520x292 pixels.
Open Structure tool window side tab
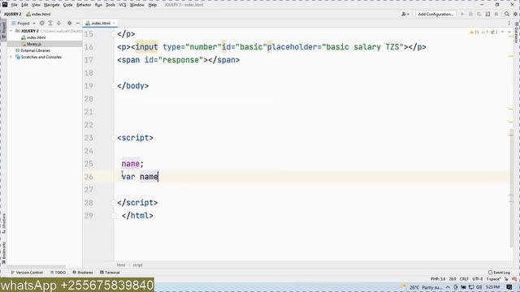3,224
